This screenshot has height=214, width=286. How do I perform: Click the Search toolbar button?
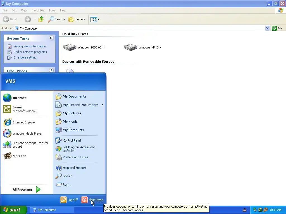click(56, 19)
